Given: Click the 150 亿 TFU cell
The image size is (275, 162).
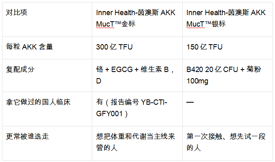Looking at the screenshot, I should pos(228,48).
